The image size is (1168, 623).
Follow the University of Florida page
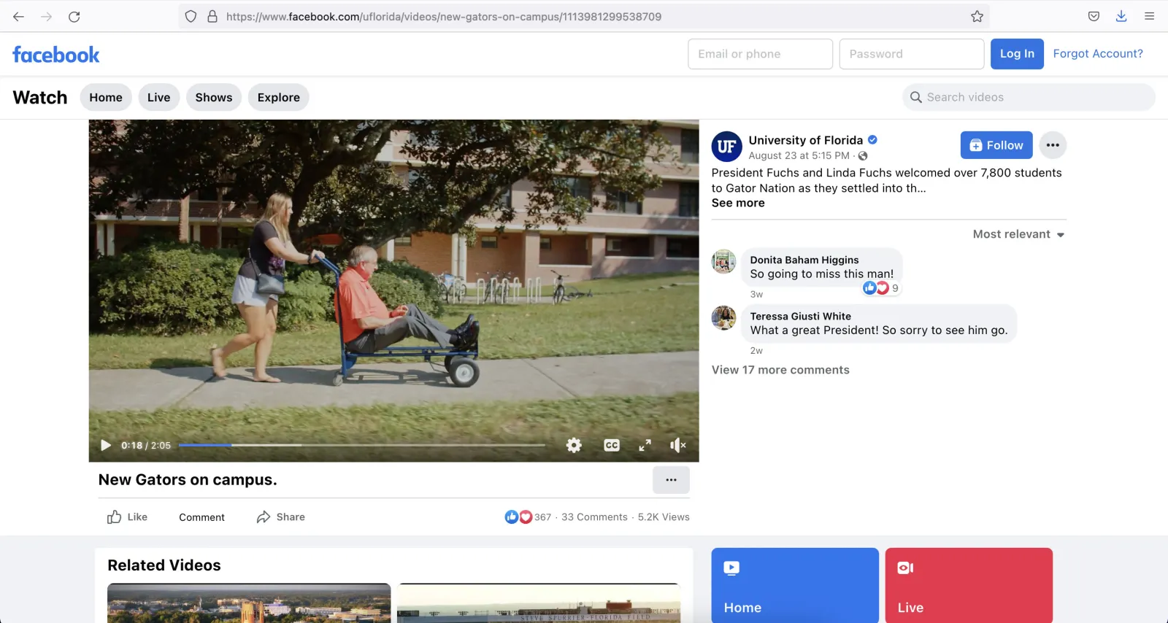point(996,145)
